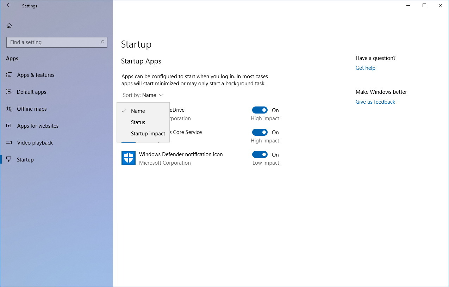Focus the Find a setting search box

pos(57,42)
